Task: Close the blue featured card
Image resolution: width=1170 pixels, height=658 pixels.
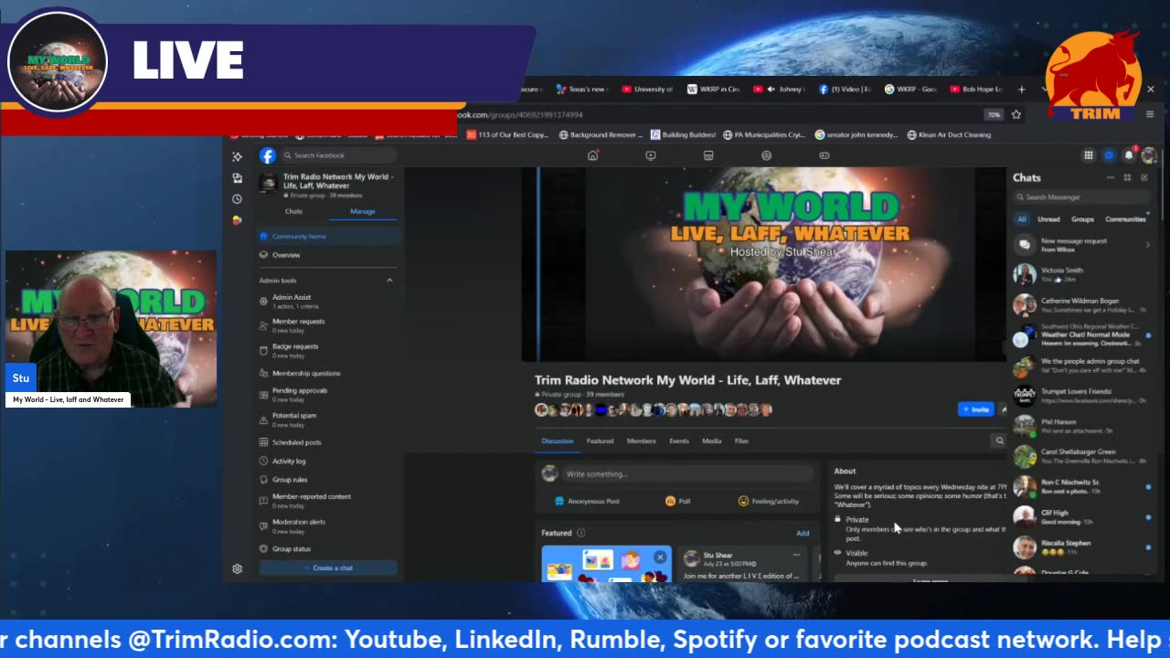Action: [660, 557]
